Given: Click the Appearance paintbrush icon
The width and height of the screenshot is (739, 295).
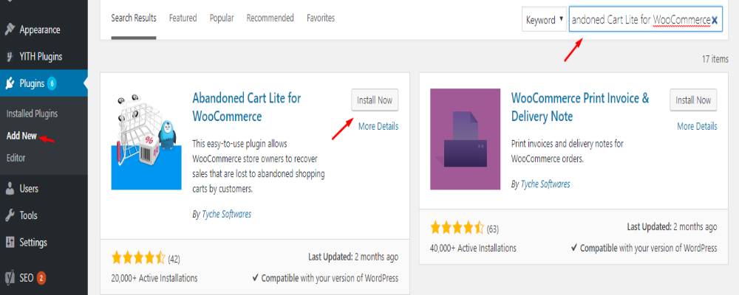Looking at the screenshot, I should (10, 29).
